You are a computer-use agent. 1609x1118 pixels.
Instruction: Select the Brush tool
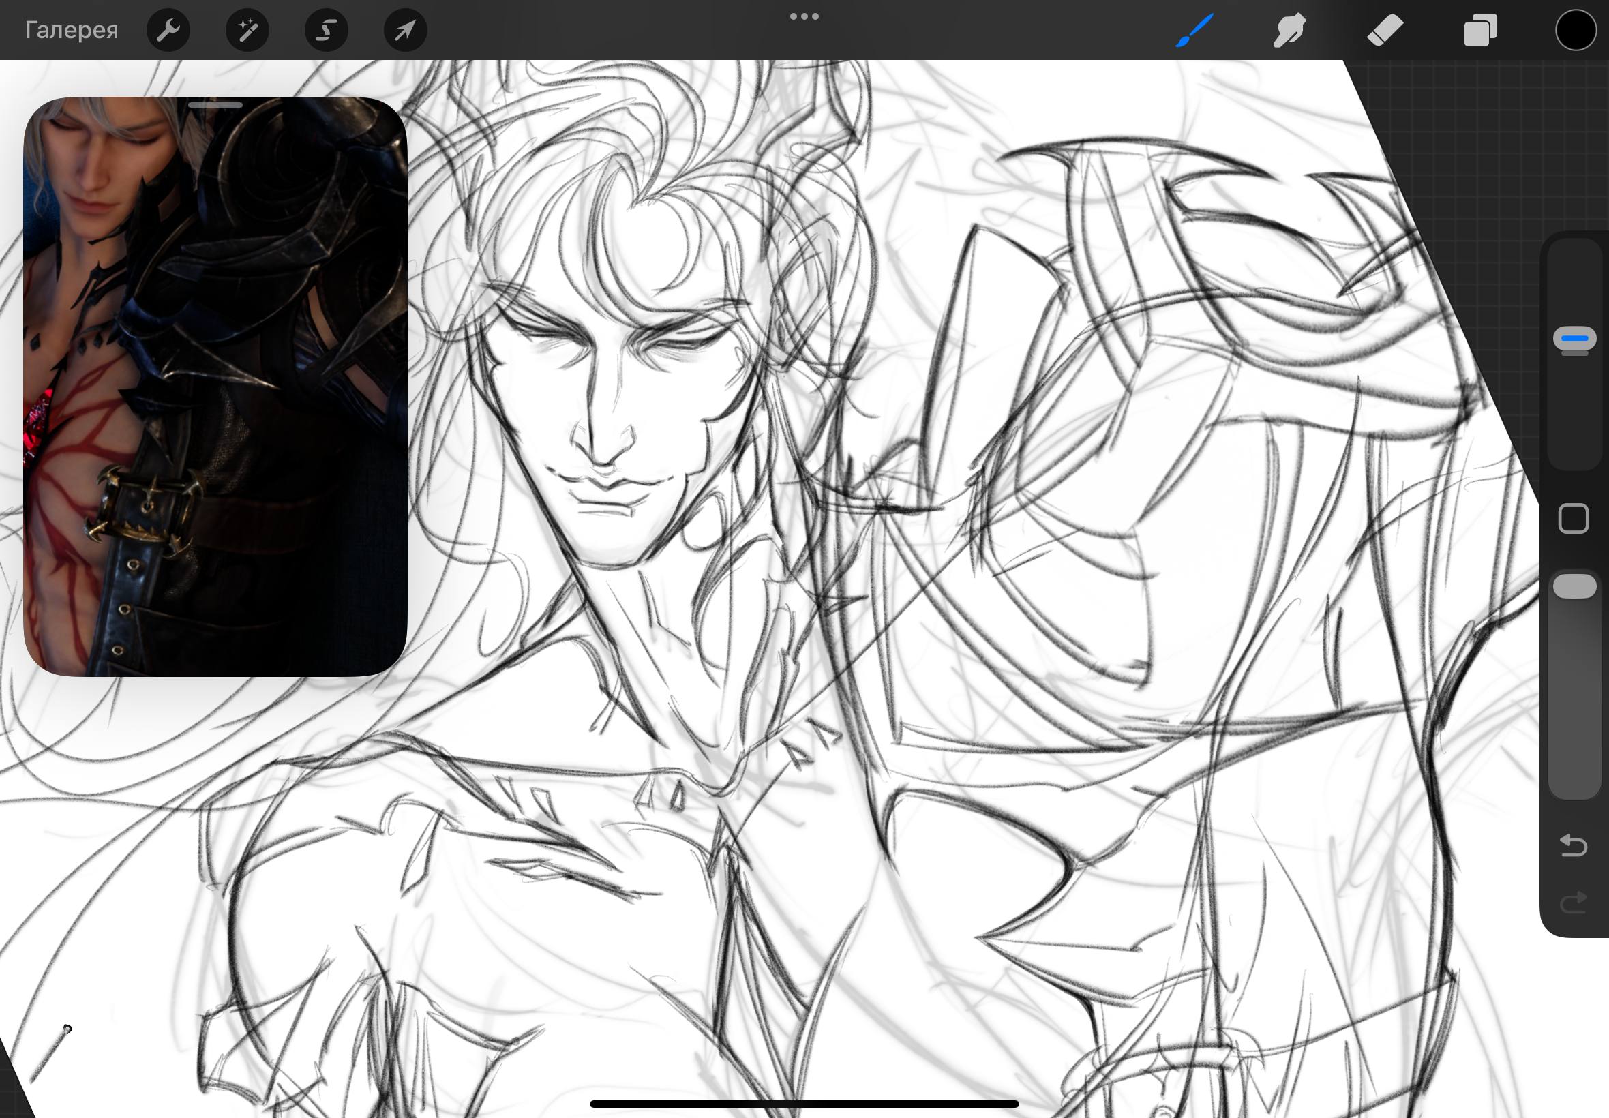click(x=1194, y=30)
